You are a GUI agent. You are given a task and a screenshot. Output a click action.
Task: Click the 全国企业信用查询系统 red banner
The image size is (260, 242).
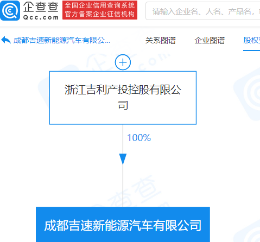100,10
